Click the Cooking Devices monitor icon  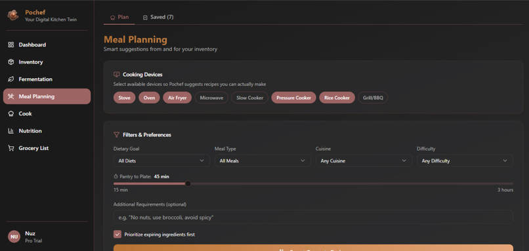pos(117,75)
